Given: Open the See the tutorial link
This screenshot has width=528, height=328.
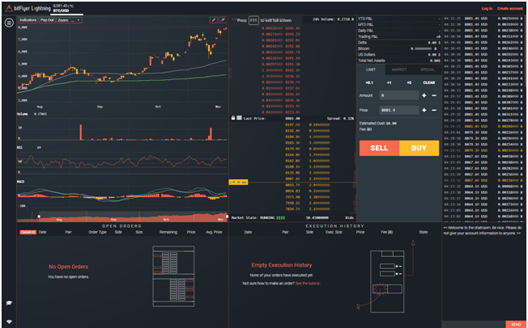Looking at the screenshot, I should 308,284.
